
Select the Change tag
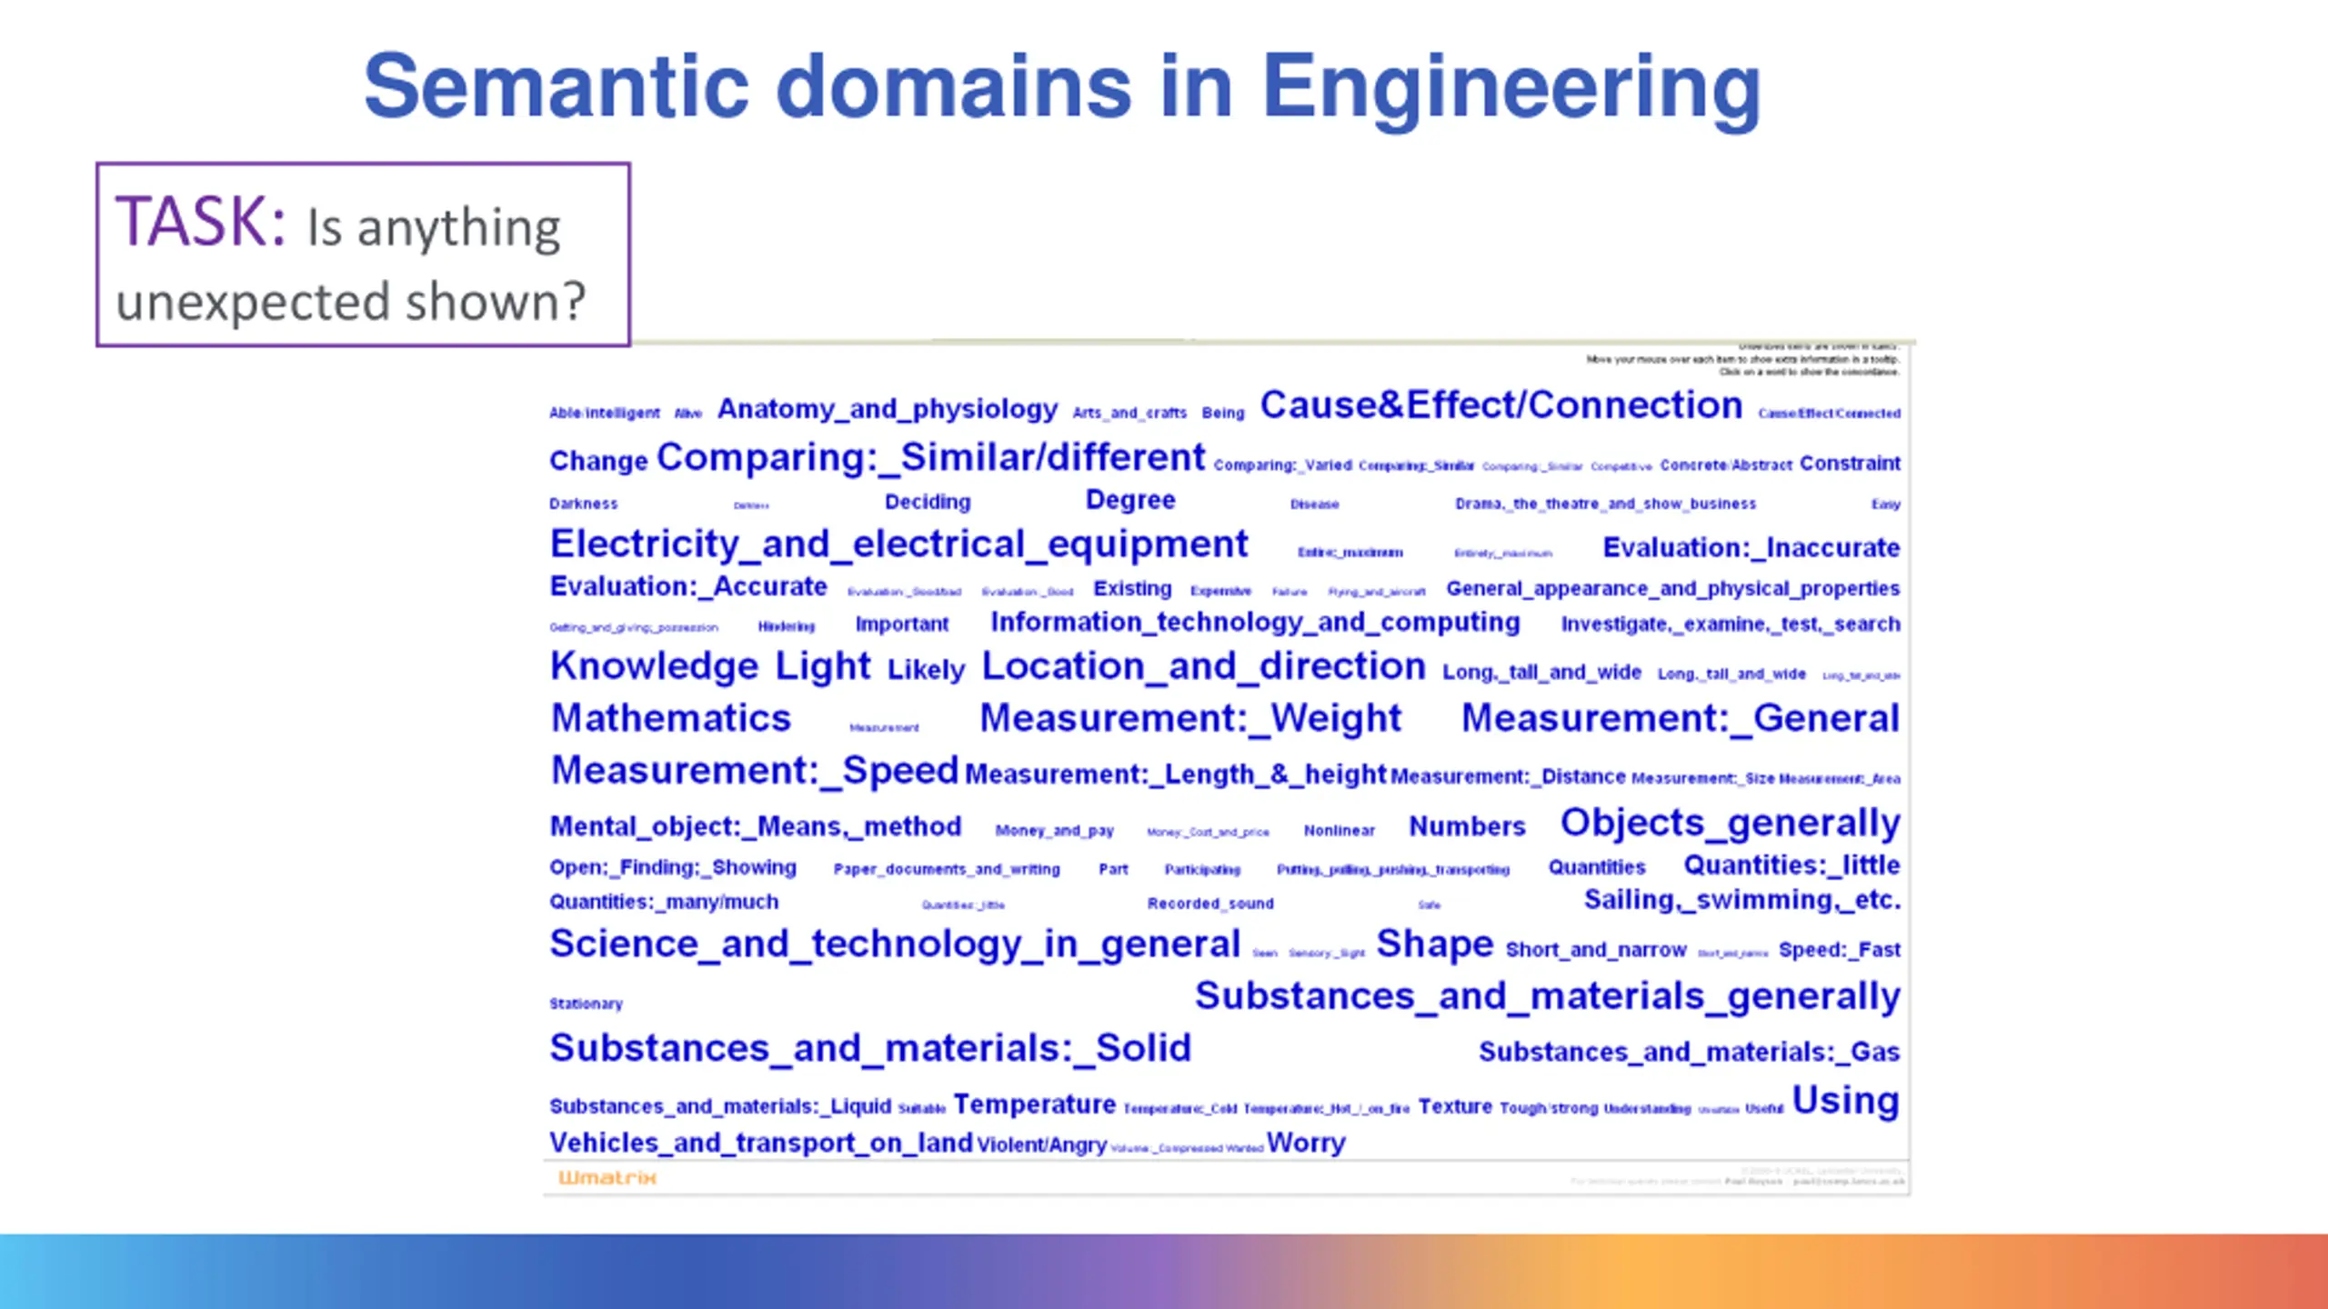point(598,461)
